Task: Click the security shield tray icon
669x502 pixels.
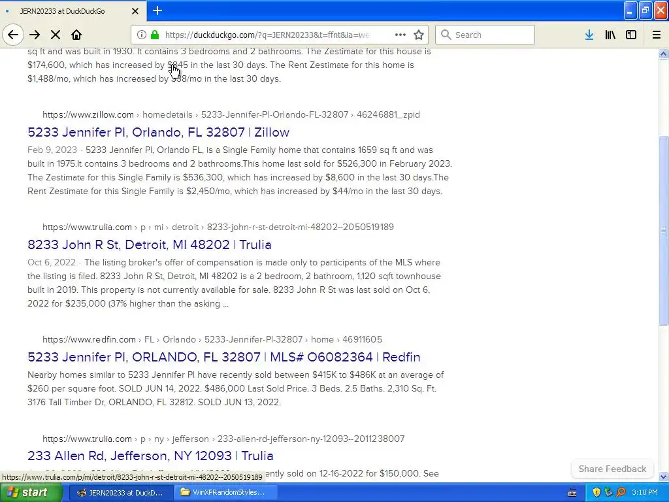Action: (596, 493)
